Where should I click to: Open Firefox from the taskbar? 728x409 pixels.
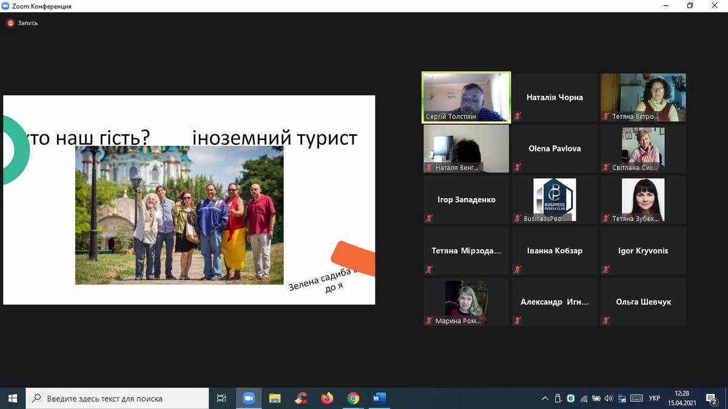click(327, 398)
